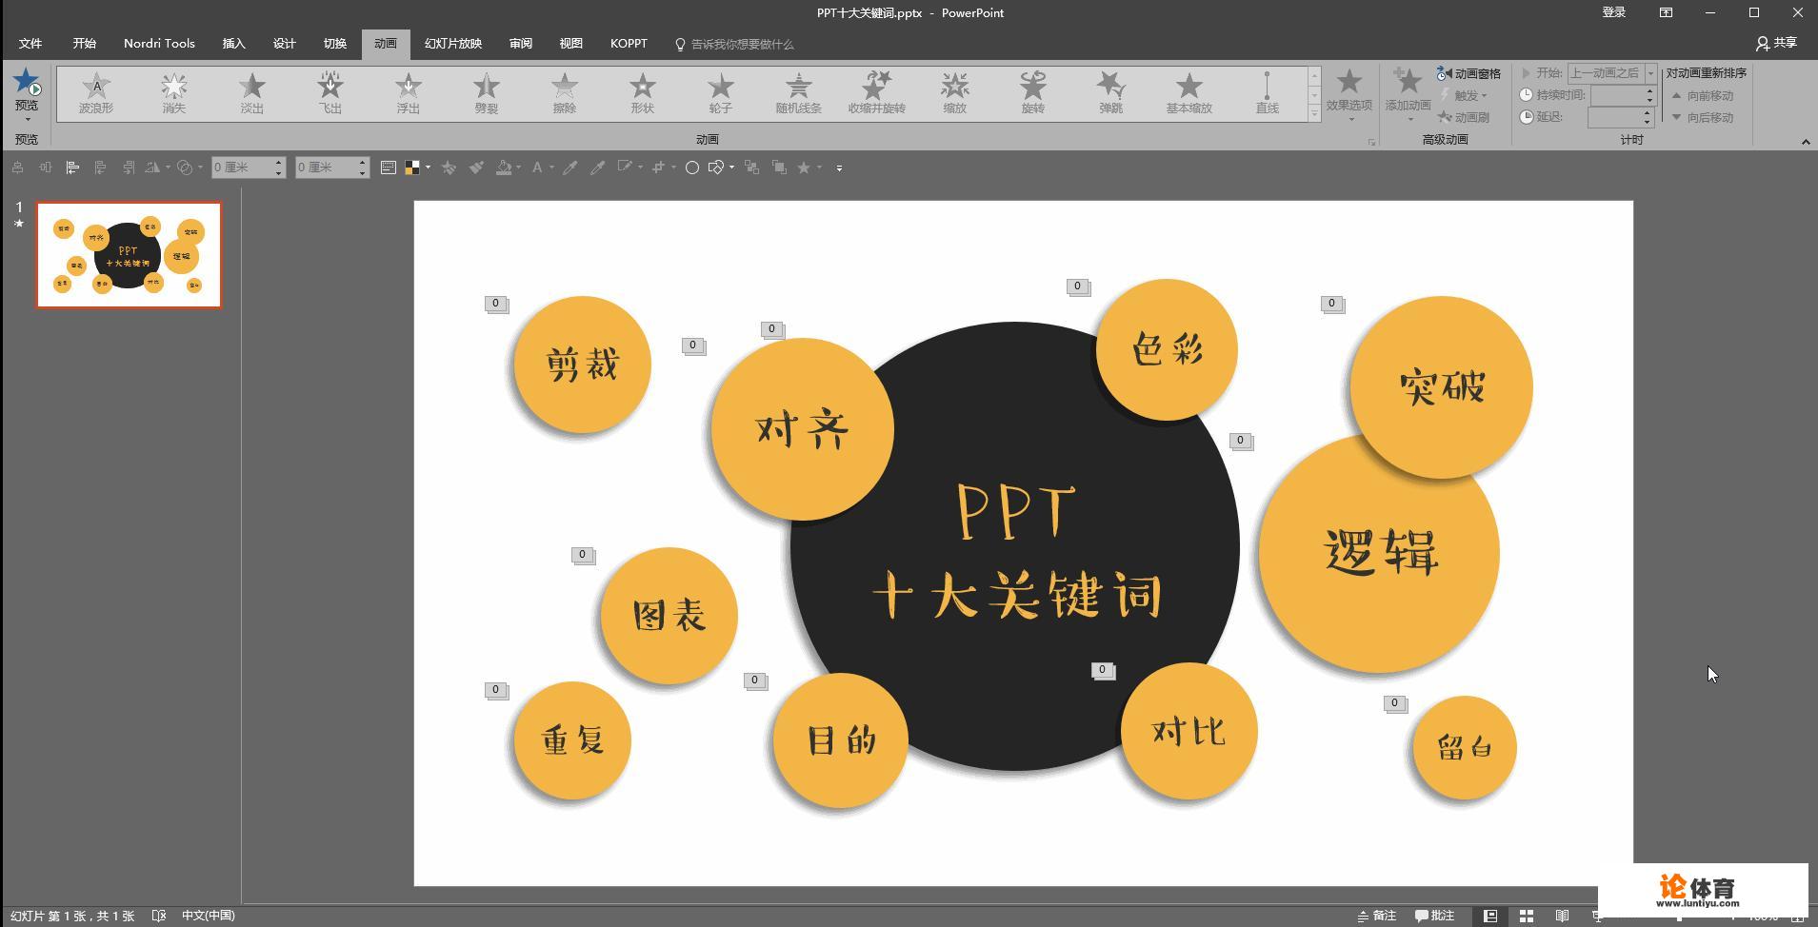
Task: Switch to normal view in status bar
Action: tap(1490, 916)
